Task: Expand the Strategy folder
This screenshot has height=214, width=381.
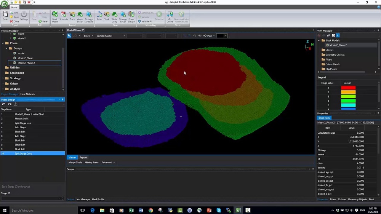Action: (x=3, y=78)
